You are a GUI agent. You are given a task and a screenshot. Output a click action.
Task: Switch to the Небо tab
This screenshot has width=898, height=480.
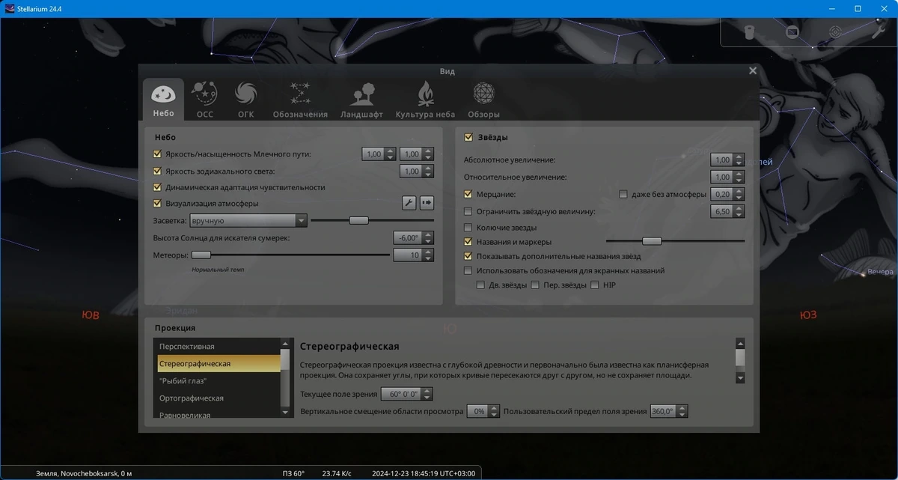click(163, 99)
